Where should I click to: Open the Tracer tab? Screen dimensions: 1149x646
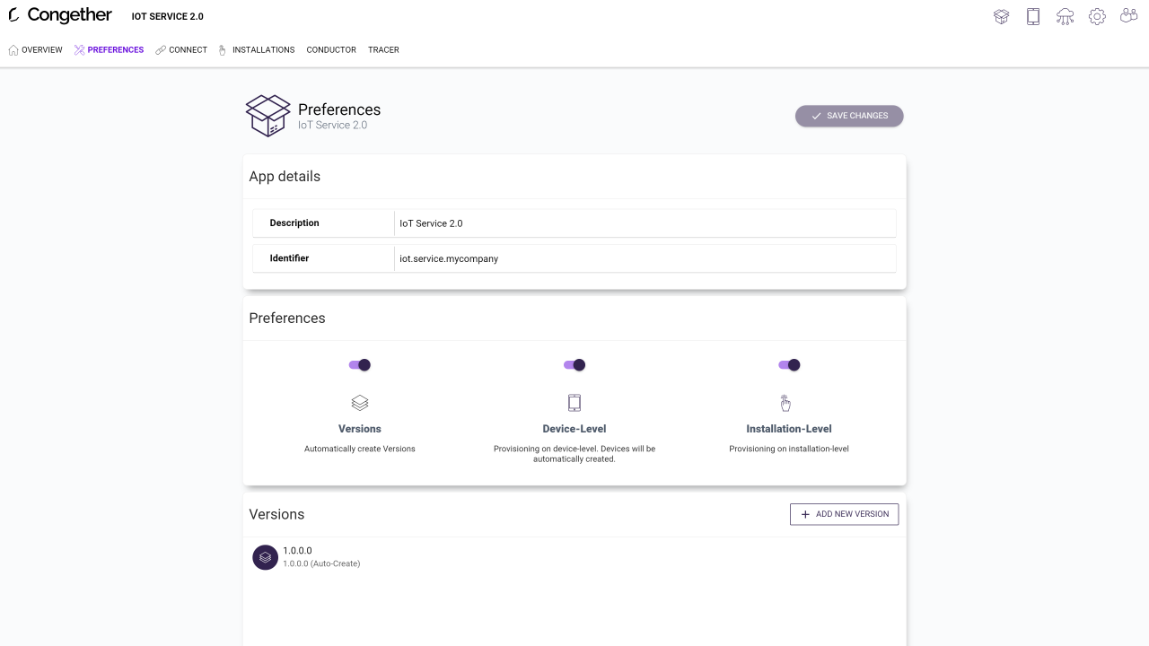pyautogui.click(x=383, y=50)
